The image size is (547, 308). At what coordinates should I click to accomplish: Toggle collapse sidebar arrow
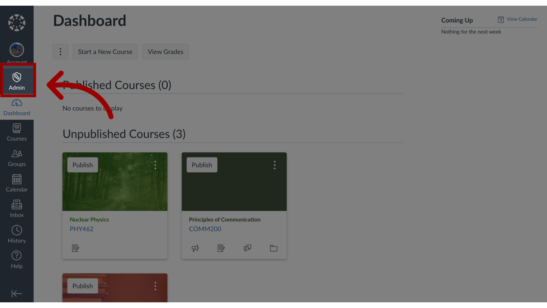(x=17, y=294)
